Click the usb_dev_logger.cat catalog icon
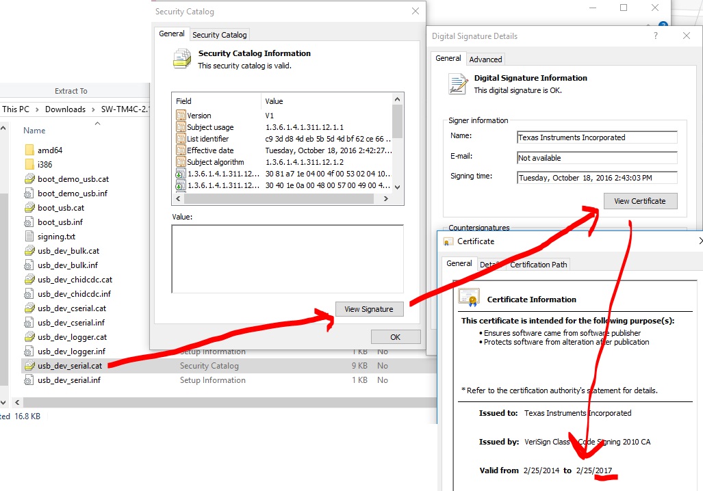The height and width of the screenshot is (491, 703). pos(29,336)
